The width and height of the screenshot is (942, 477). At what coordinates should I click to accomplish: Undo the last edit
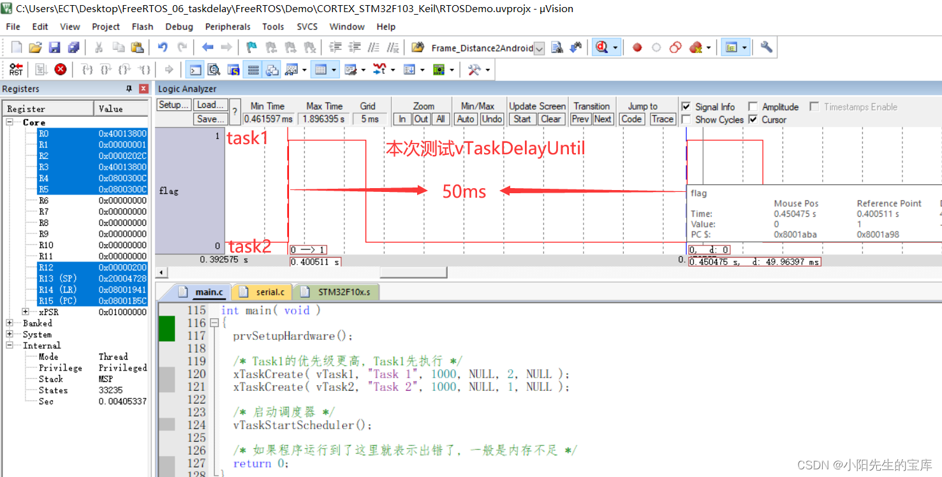coord(163,48)
